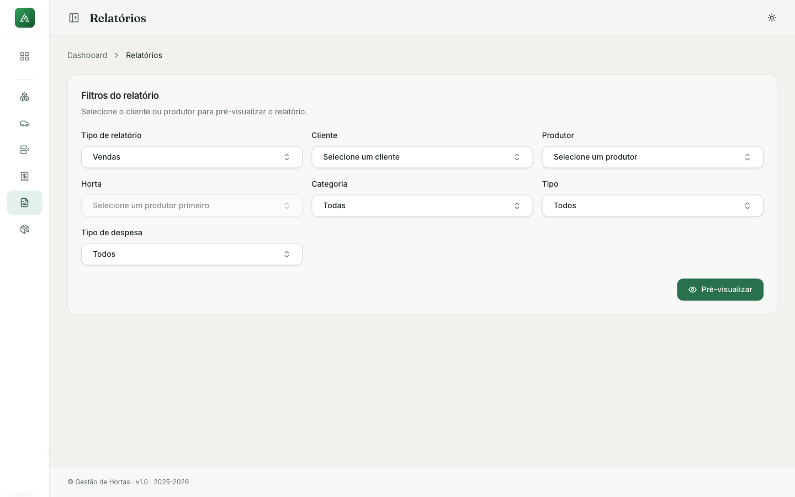Open the Tipo de relatório dropdown

pyautogui.click(x=192, y=157)
